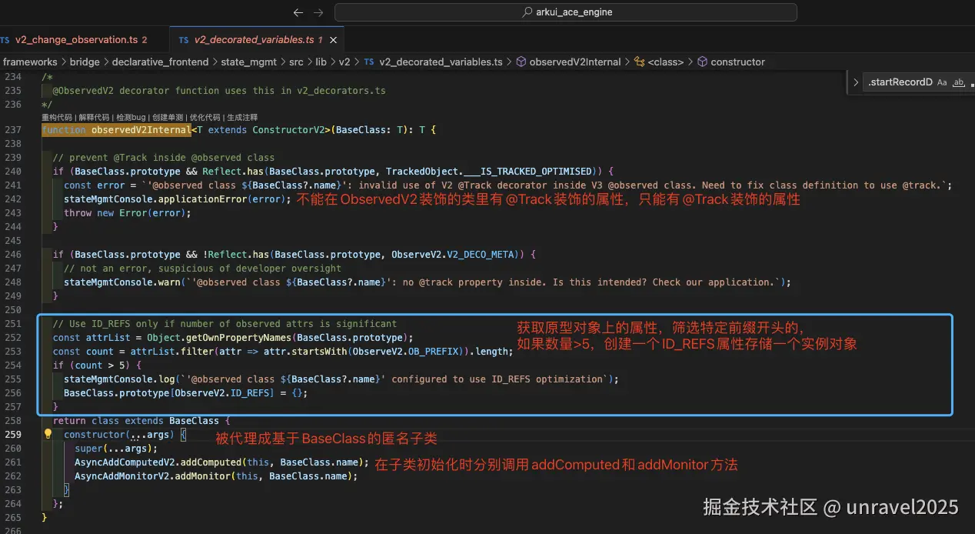Toggle Match Whole Word (ab) in find widget

(958, 82)
